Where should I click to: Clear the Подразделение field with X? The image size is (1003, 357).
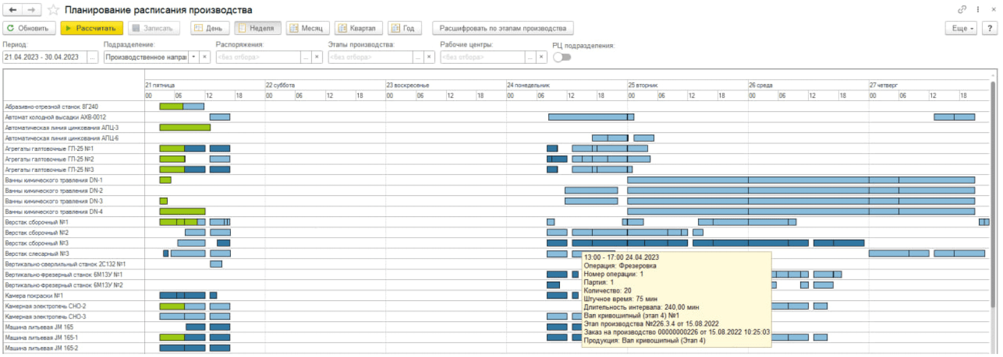tap(205, 57)
